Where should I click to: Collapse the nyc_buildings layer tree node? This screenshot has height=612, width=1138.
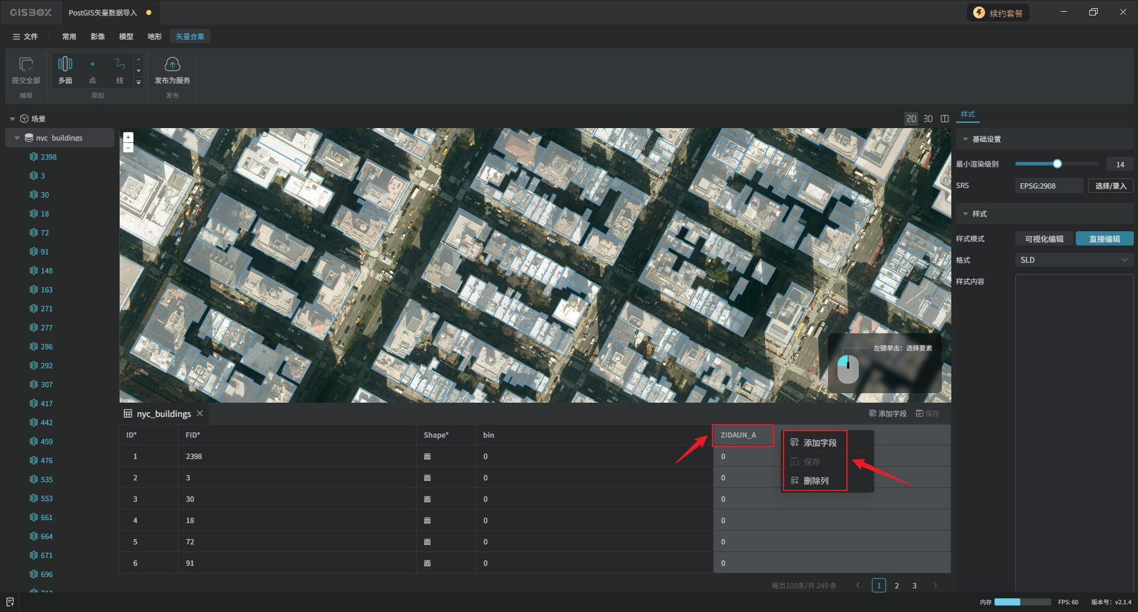tap(17, 138)
